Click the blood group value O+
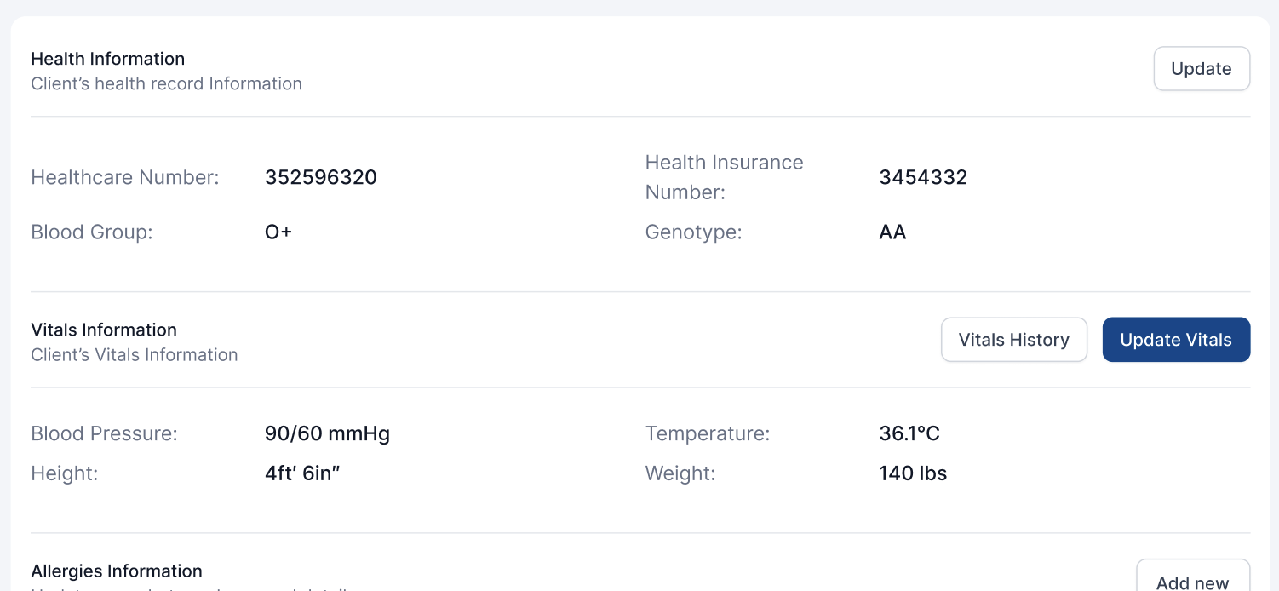This screenshot has width=1279, height=591. tap(278, 232)
